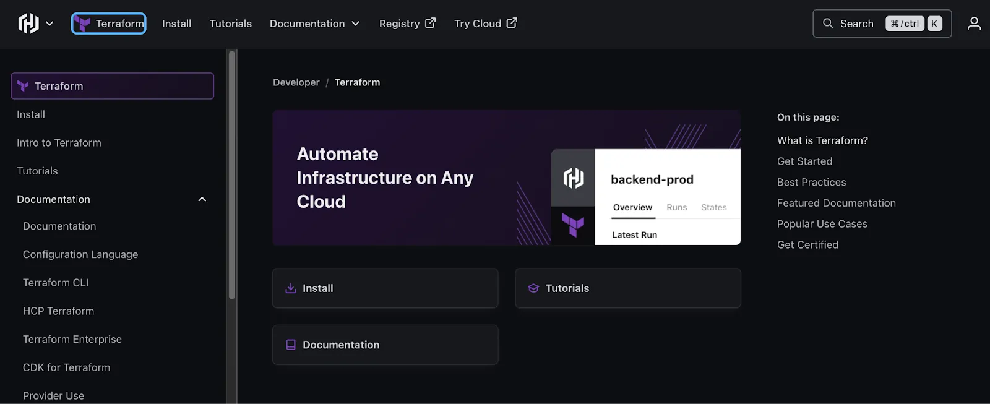Screen dimensions: 990x404
Task: Click the book icon on Documentation card
Action: (290, 345)
